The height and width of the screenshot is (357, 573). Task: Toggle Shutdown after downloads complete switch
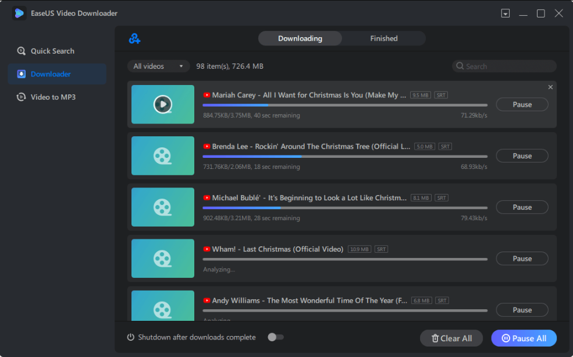coord(275,337)
